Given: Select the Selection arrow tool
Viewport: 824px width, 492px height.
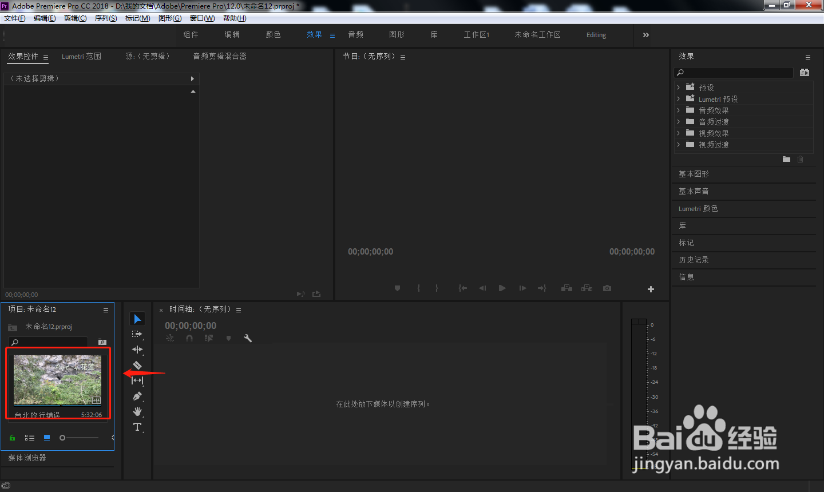Looking at the screenshot, I should [137, 319].
